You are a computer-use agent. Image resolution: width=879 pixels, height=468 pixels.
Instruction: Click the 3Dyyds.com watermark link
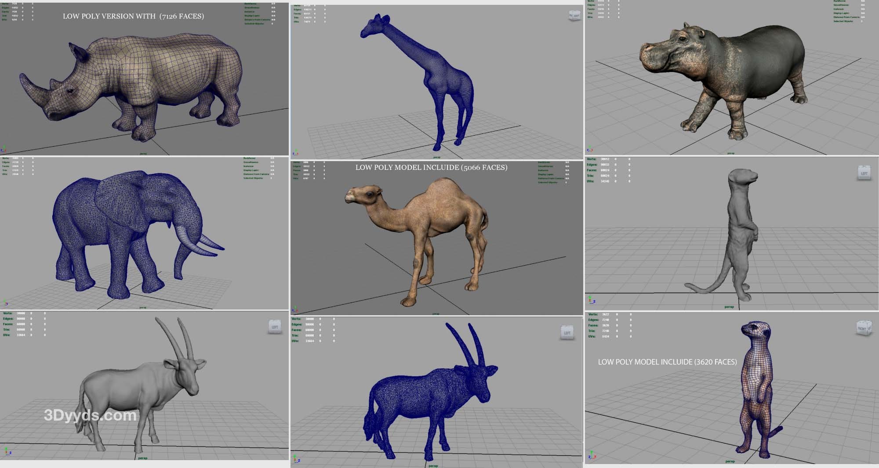[x=90, y=415]
